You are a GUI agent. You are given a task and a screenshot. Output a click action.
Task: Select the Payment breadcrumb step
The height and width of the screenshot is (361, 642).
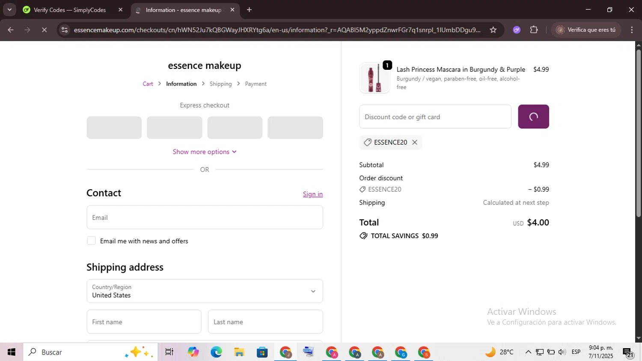point(256,84)
